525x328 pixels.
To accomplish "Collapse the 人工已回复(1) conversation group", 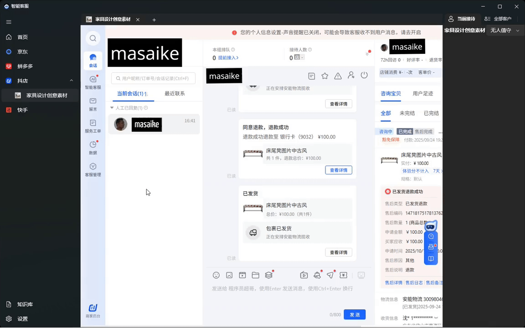I will pos(112,108).
